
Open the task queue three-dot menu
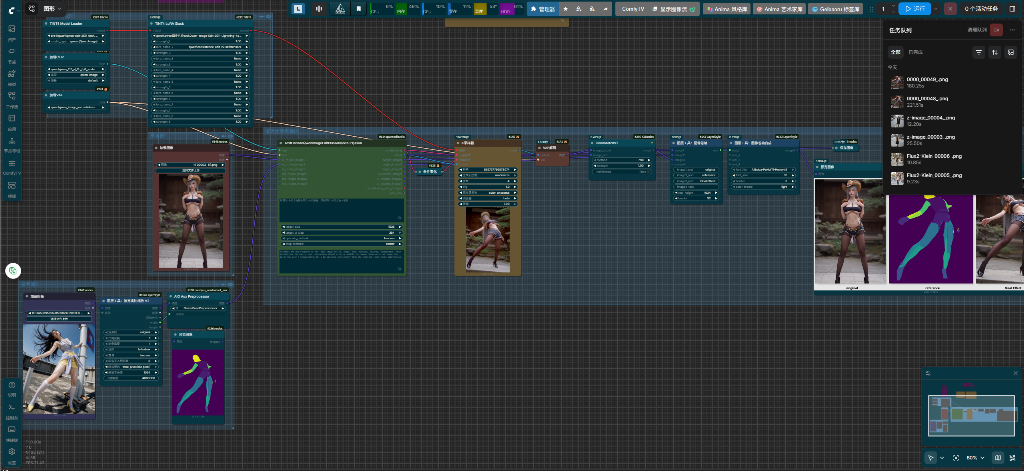[1012, 30]
